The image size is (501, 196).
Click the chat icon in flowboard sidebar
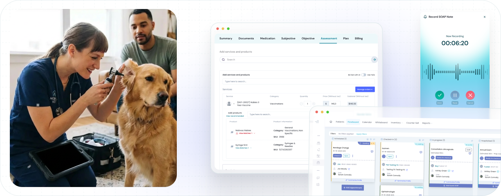[x=318, y=178]
